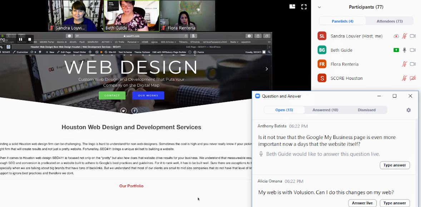Open Q&A settings gear
421x207 pixels.
pos(408,110)
